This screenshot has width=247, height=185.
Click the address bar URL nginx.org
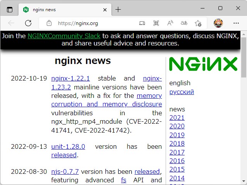pyautogui.click(x=78, y=24)
